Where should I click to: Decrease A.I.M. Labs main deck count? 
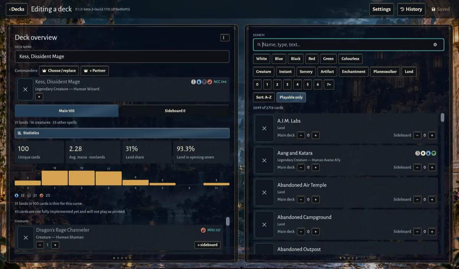click(x=301, y=135)
